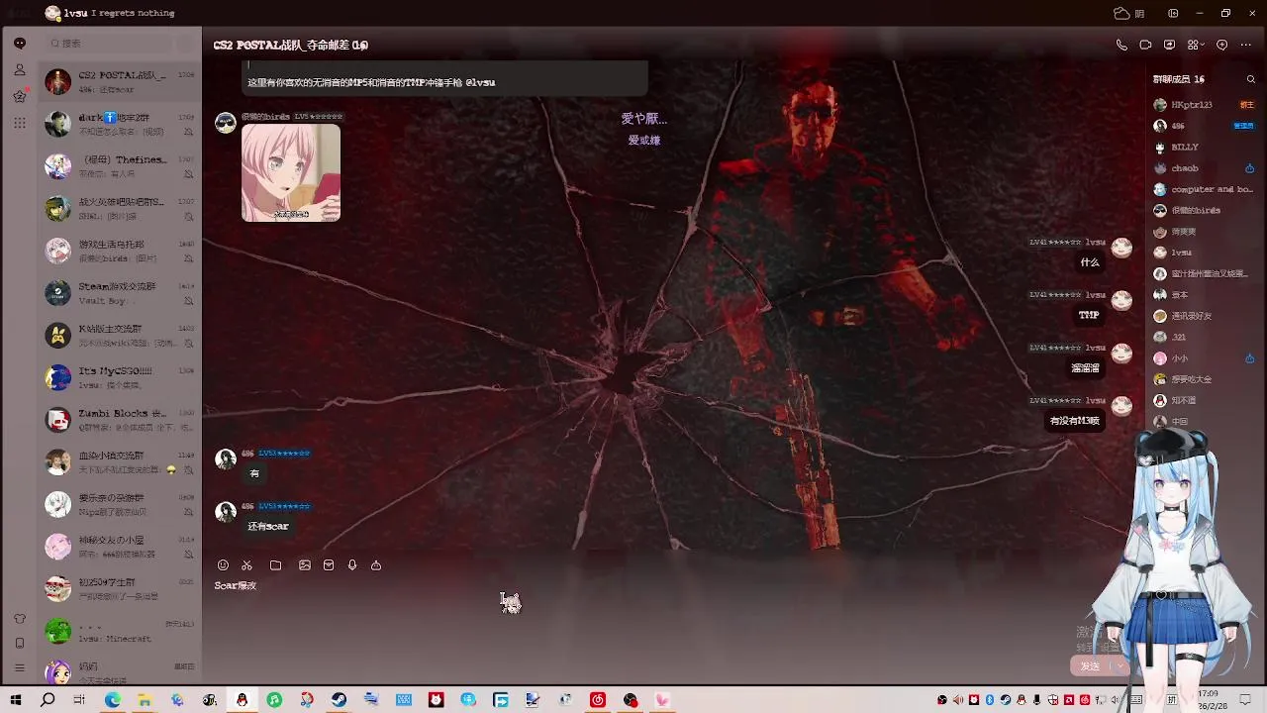1267x713 pixels.
Task: Open the Steam游戏交流群 conversation
Action: coord(120,293)
